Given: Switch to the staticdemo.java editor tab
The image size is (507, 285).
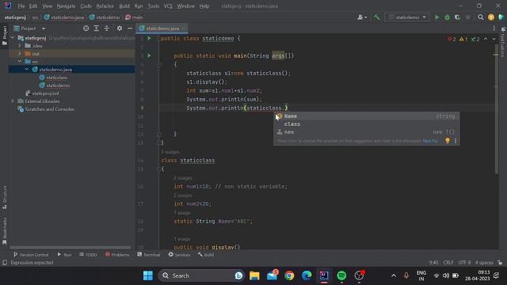Looking at the screenshot, I should tap(162, 28).
